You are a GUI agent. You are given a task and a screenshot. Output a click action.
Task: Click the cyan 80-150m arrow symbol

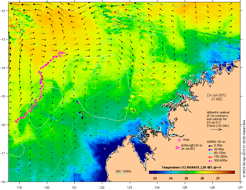point(210,153)
